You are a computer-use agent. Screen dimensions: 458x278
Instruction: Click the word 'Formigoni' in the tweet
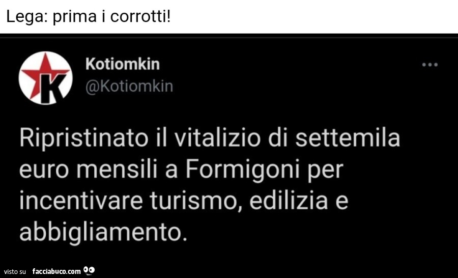click(243, 169)
